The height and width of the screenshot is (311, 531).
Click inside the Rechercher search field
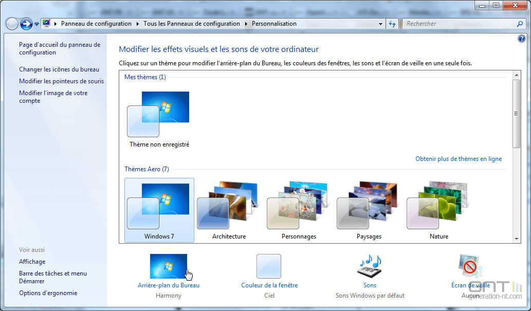pos(452,24)
